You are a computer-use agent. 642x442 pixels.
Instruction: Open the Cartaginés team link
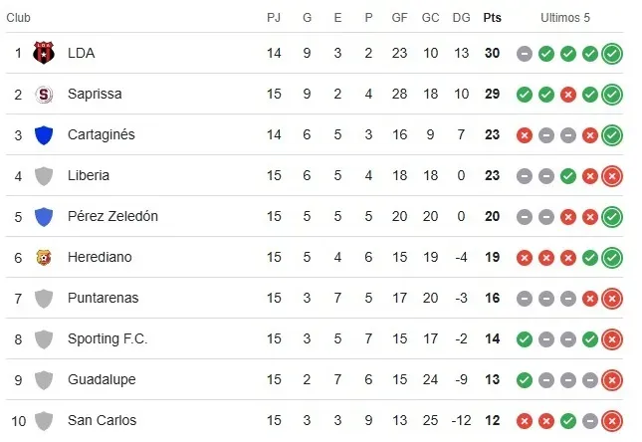101,135
